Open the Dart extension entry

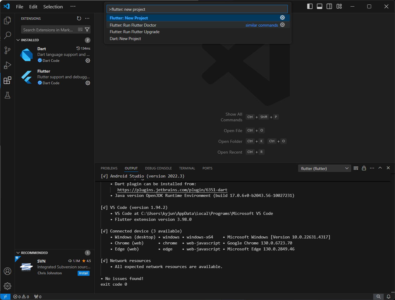(x=55, y=54)
